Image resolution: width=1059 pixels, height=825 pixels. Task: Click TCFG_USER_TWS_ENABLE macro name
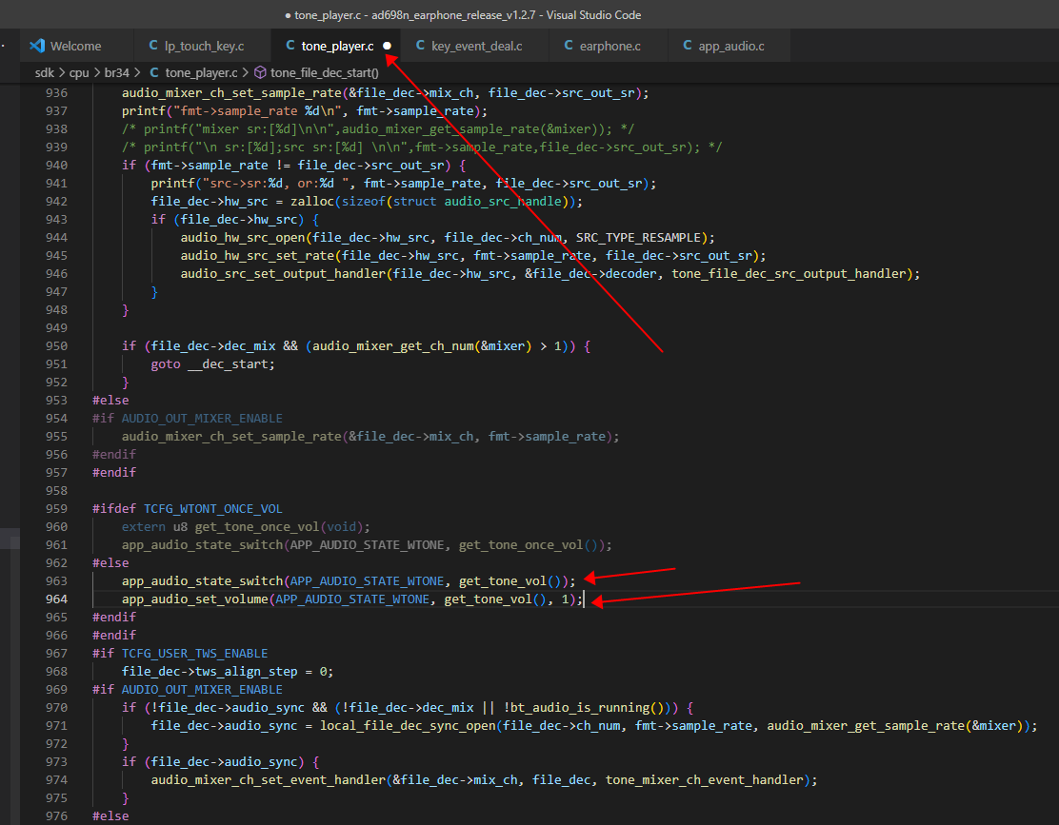click(x=194, y=653)
